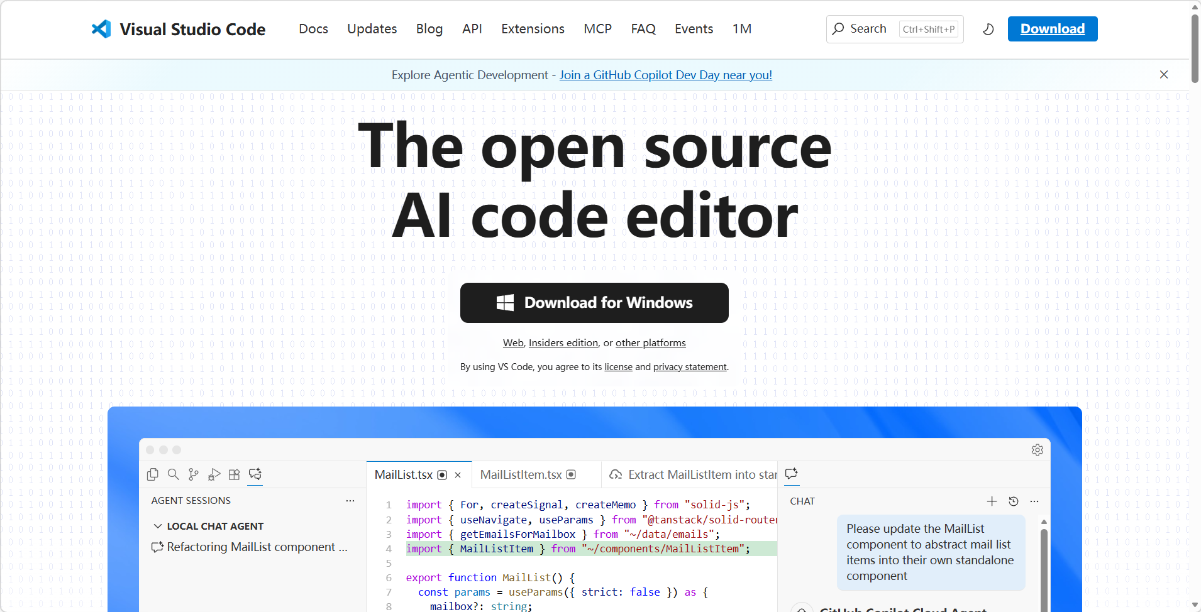This screenshot has height=612, width=1201.
Task: Open the other platforms link
Action: [651, 343]
